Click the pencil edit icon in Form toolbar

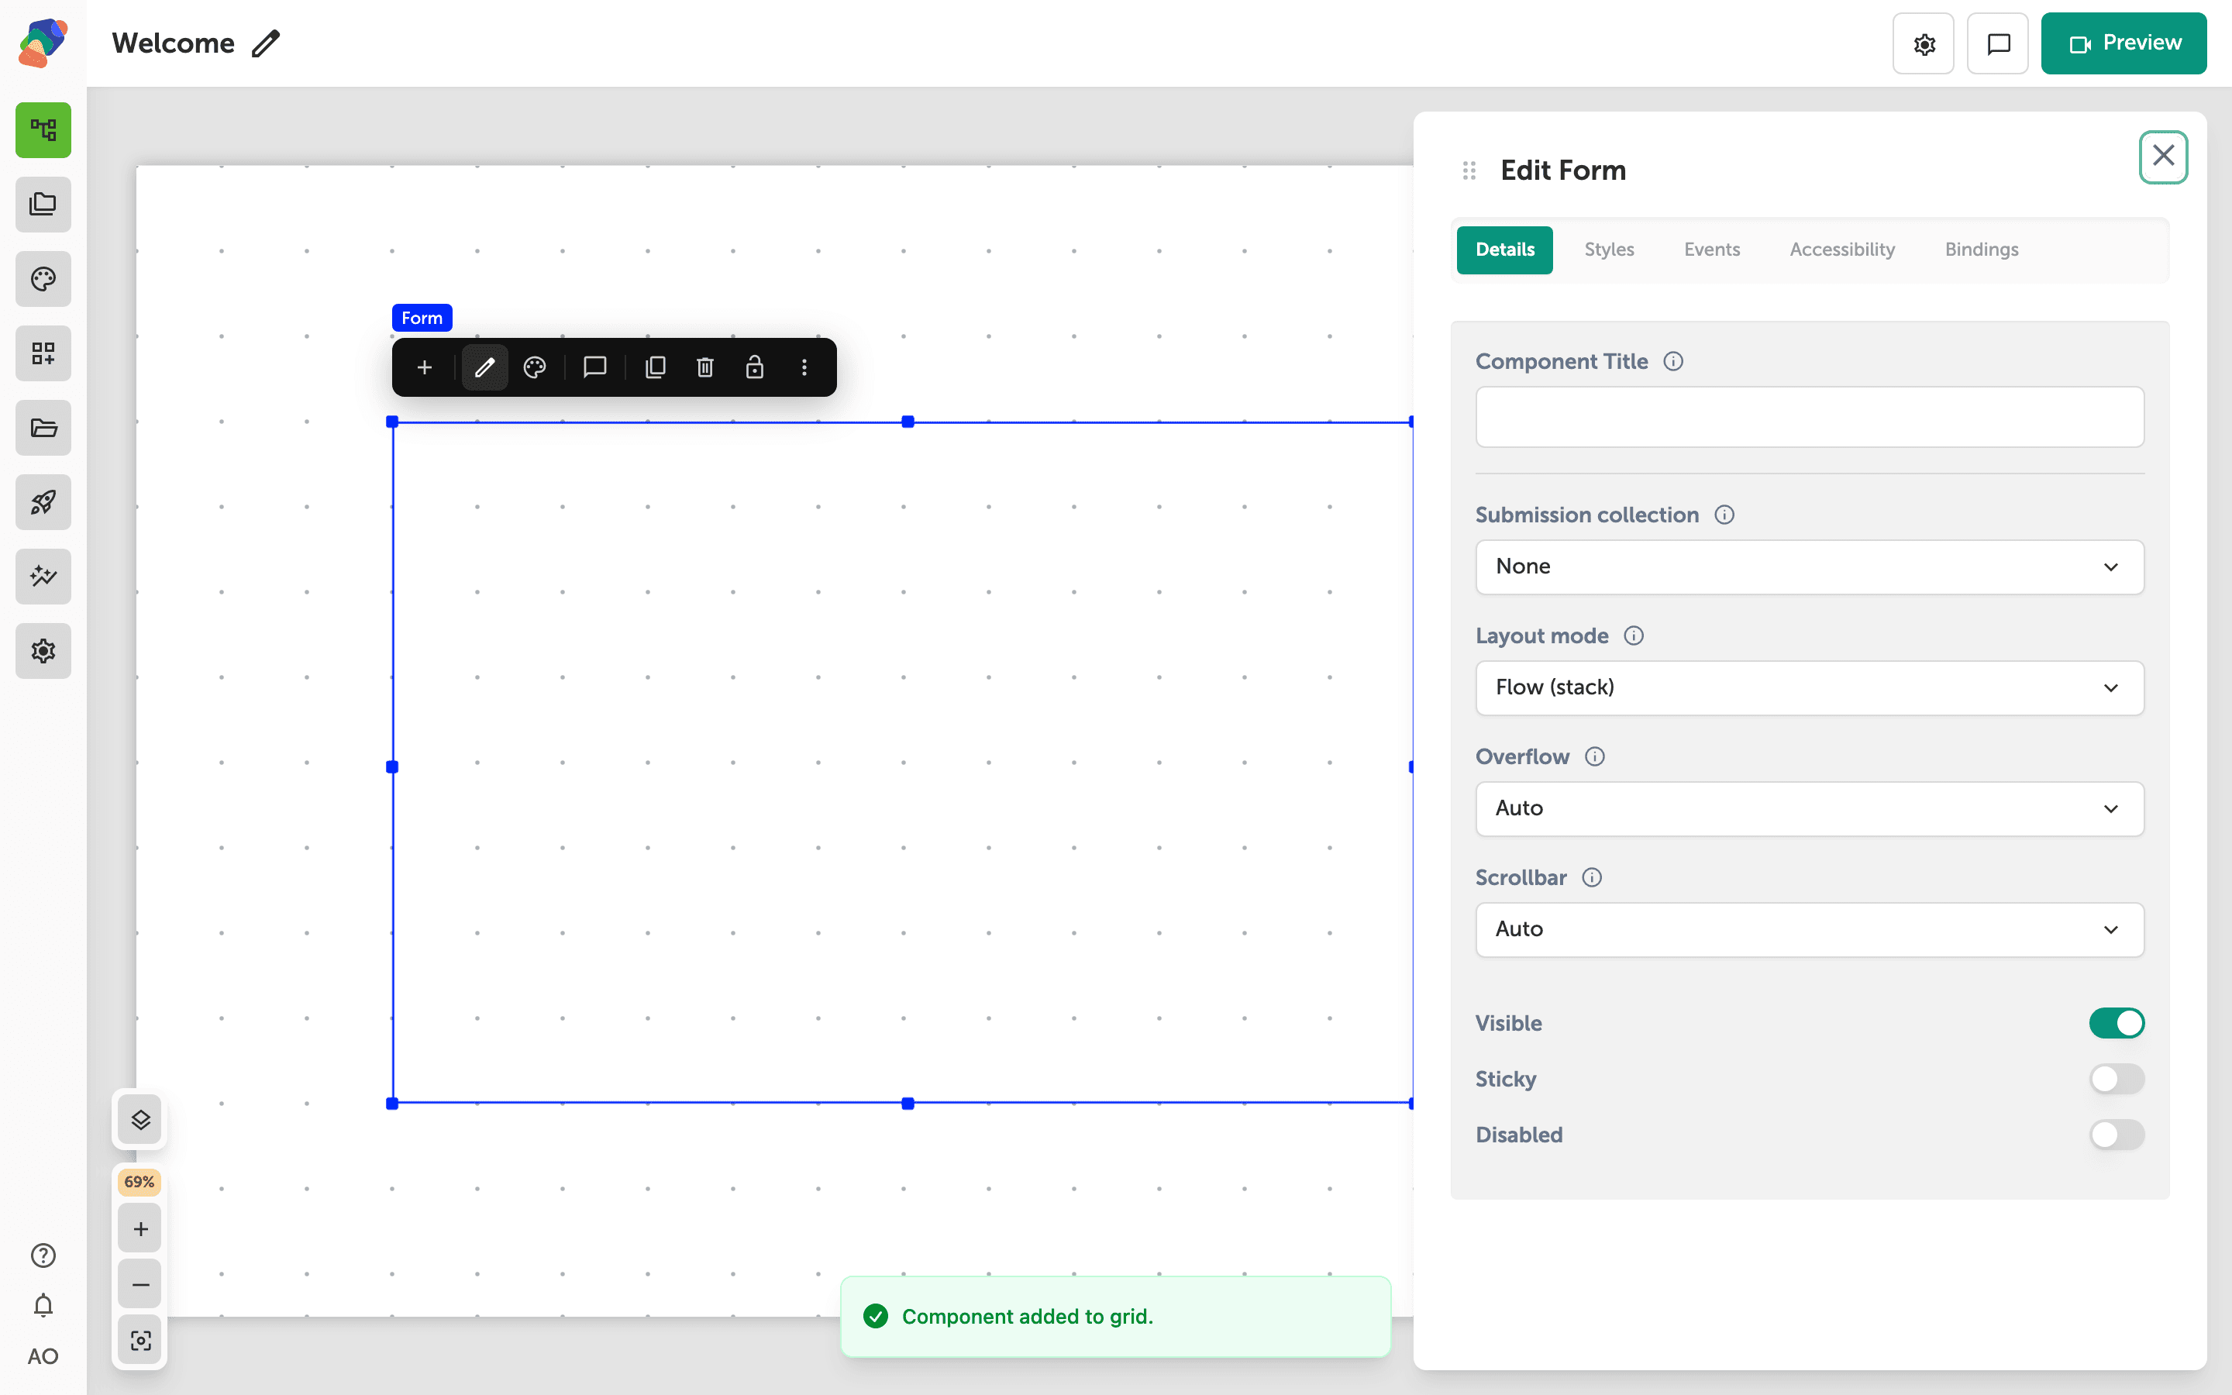(x=484, y=367)
